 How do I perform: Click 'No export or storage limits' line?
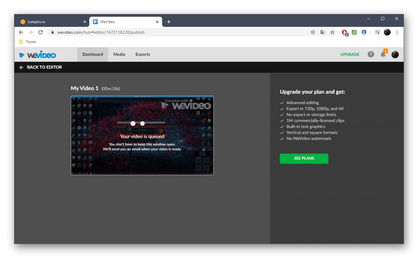tap(311, 115)
